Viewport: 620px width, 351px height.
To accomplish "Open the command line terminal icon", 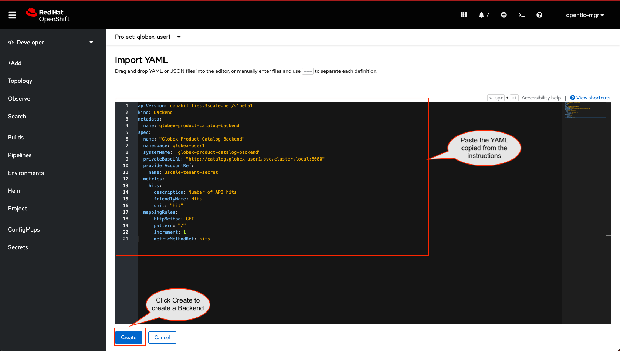I will (522, 15).
